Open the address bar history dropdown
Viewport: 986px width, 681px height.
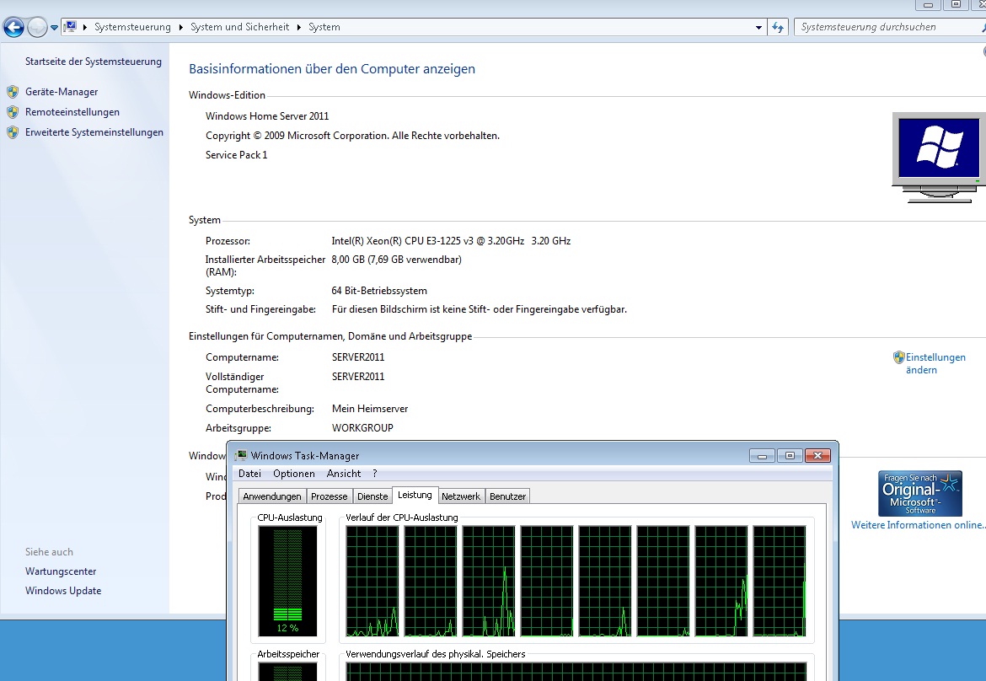(x=758, y=27)
